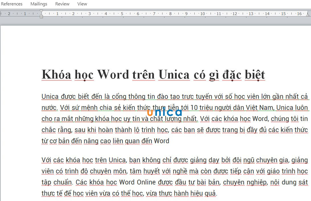This screenshot has width=311, height=201.
Task: Click the Unica logo watermark image
Action: pos(164,112)
